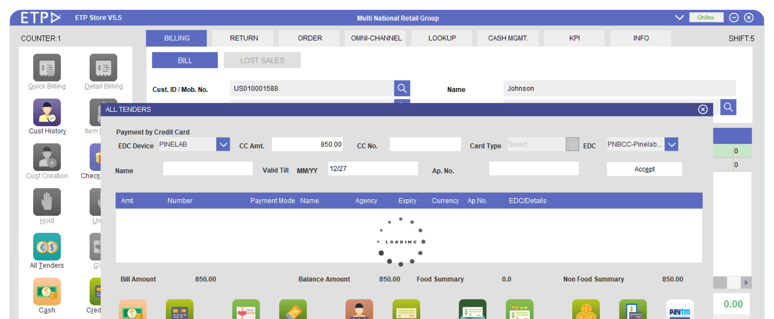This screenshot has width=774, height=319.
Task: Select Cash payment in left sidebar
Action: [x=47, y=292]
